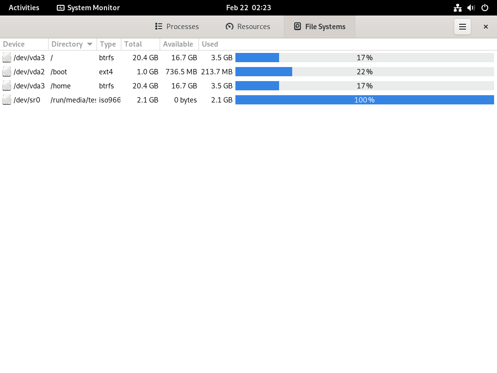The width and height of the screenshot is (497, 373).
Task: Click the 100% usage bar for /dev/sr0
Action: pyautogui.click(x=364, y=100)
